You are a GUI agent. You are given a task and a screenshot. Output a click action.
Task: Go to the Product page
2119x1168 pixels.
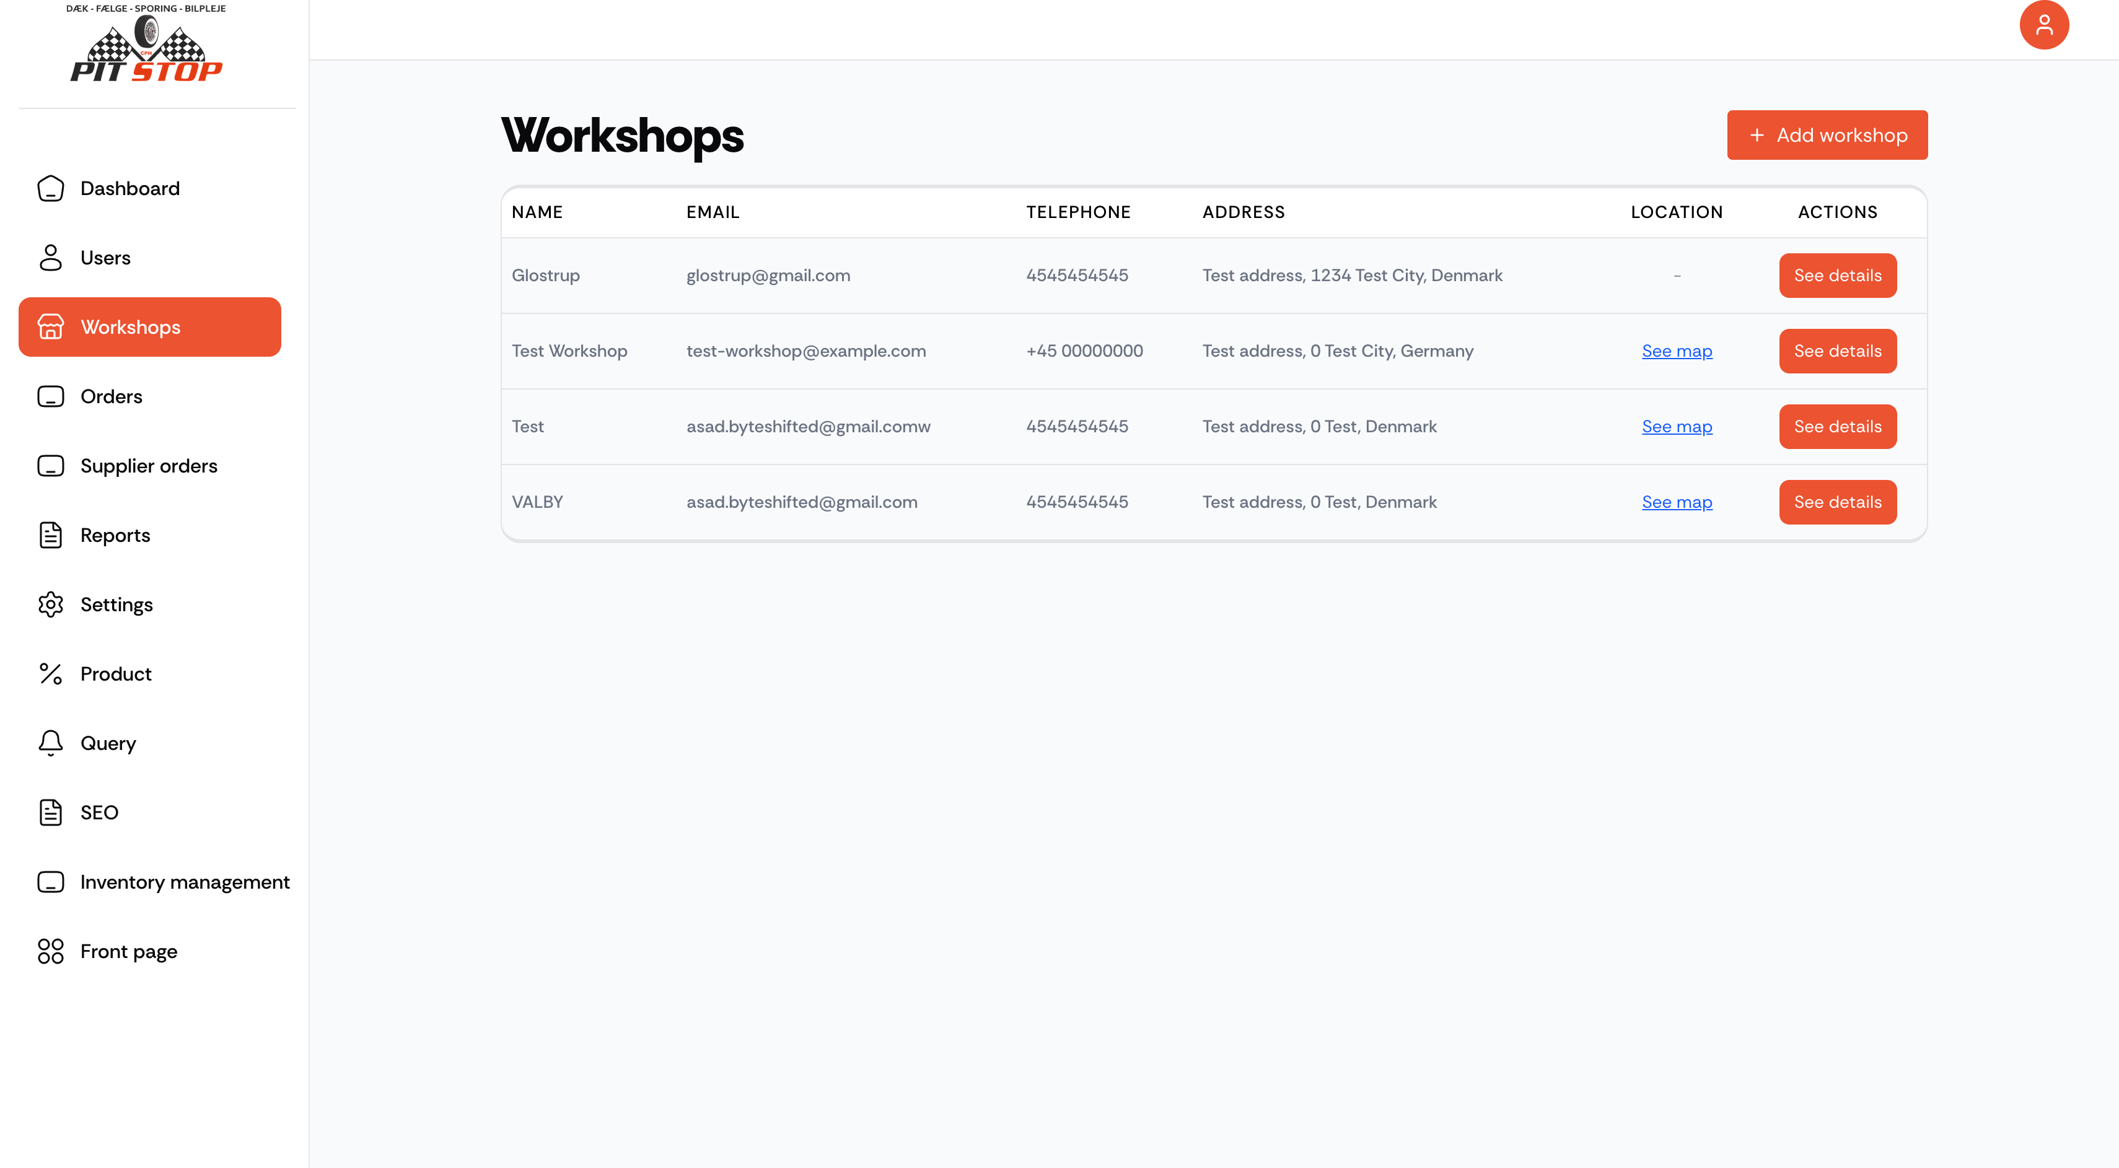click(150, 674)
